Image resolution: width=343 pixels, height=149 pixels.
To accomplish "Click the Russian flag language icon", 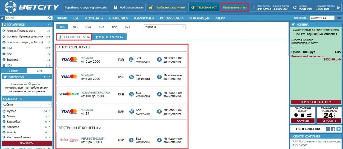I will point(339,18).
